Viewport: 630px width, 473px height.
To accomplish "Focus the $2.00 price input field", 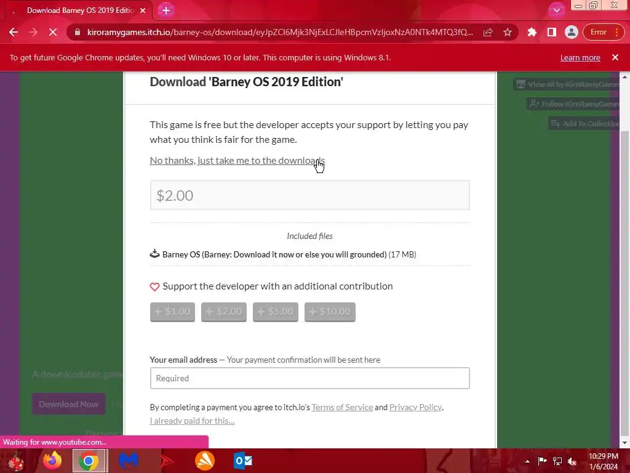I will tap(310, 195).
